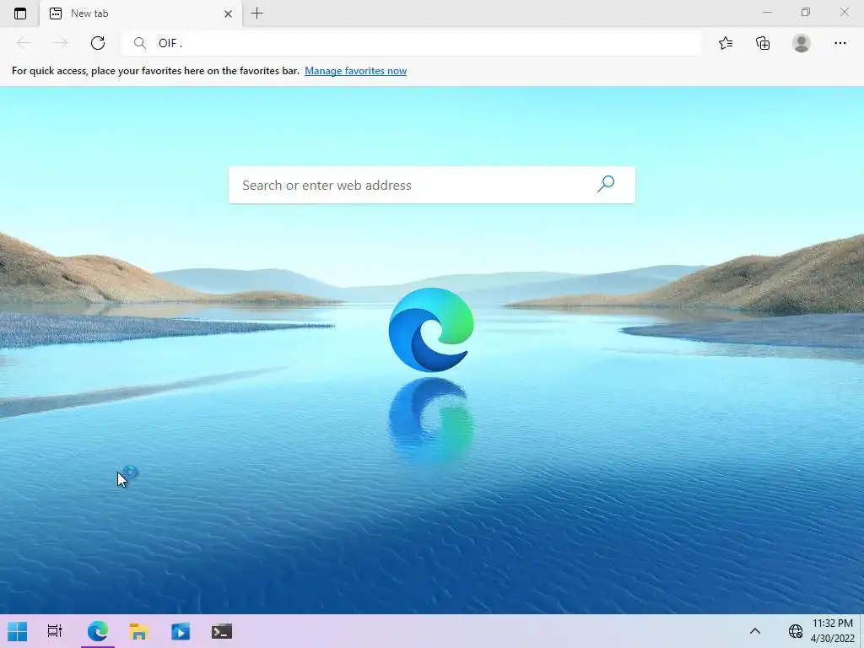Screen dimensions: 864x648
Task: Open the user profile avatar
Action: point(802,43)
